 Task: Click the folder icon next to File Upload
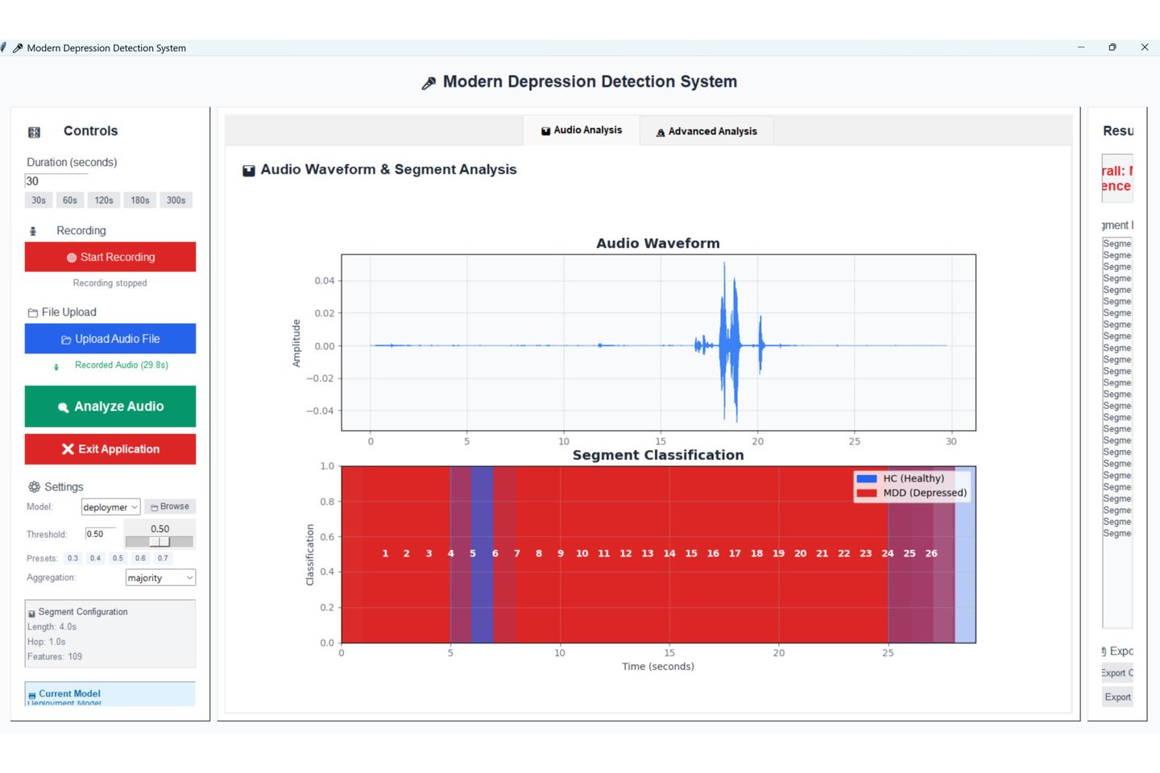(33, 312)
